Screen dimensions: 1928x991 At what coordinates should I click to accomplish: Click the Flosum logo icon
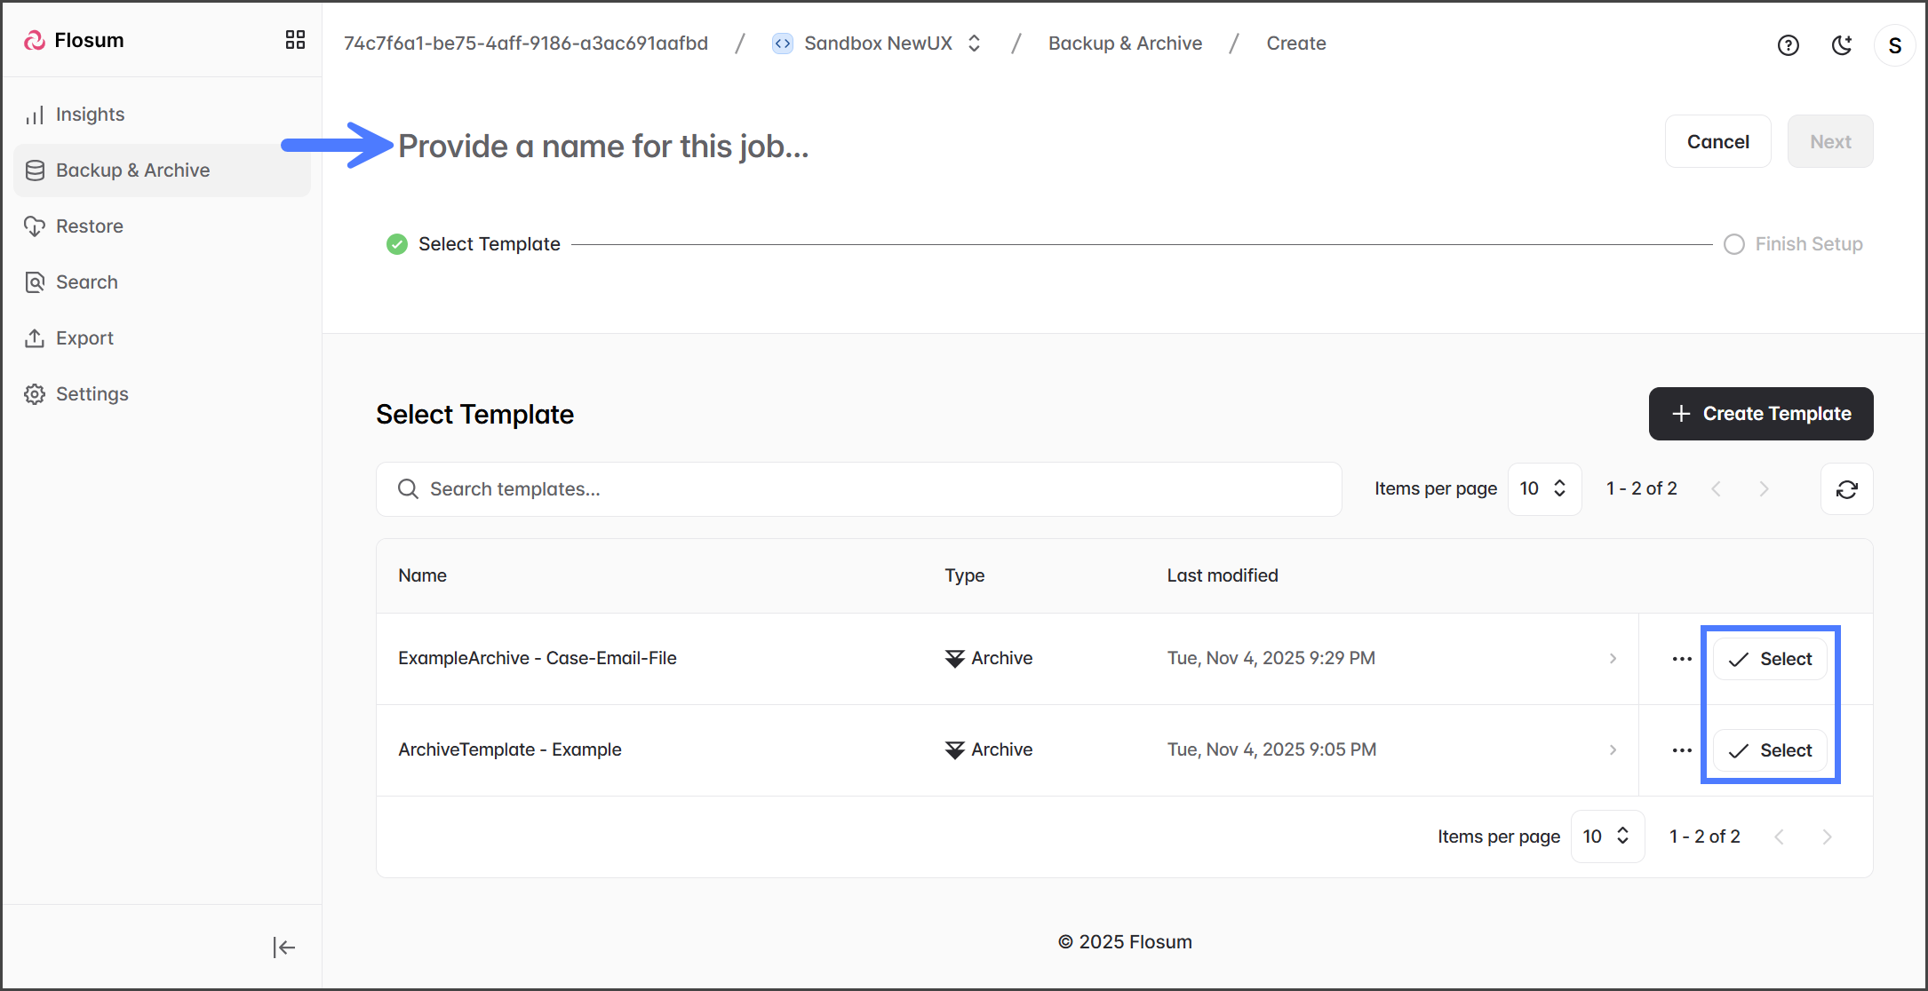pos(35,40)
